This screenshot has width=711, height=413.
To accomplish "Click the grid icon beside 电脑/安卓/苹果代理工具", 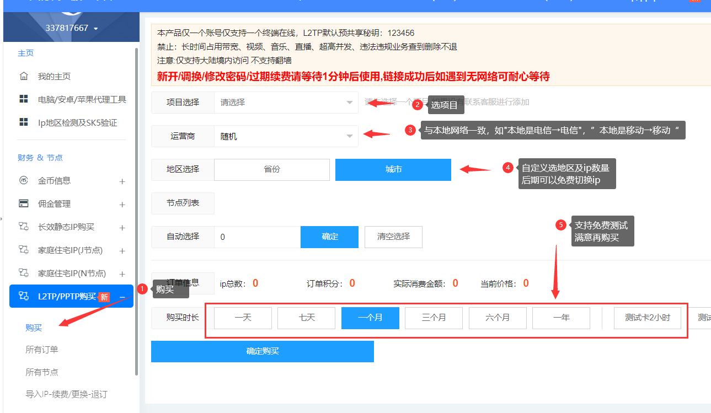I will [x=24, y=99].
